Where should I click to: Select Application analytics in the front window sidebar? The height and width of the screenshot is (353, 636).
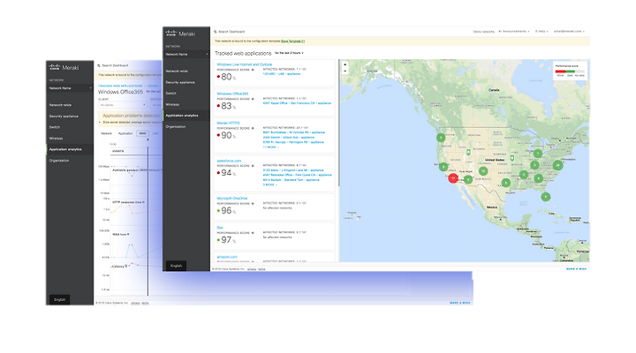(x=186, y=116)
